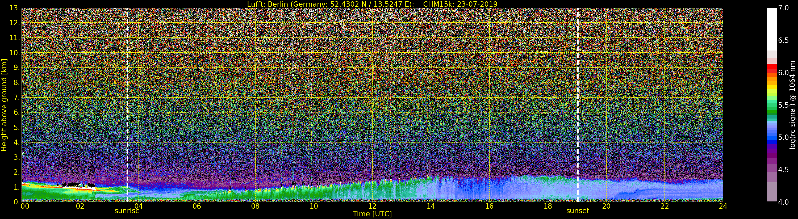The height and width of the screenshot is (219, 798).
Task: Click the colorbar tick value 5.0
Action: pyautogui.click(x=783, y=137)
